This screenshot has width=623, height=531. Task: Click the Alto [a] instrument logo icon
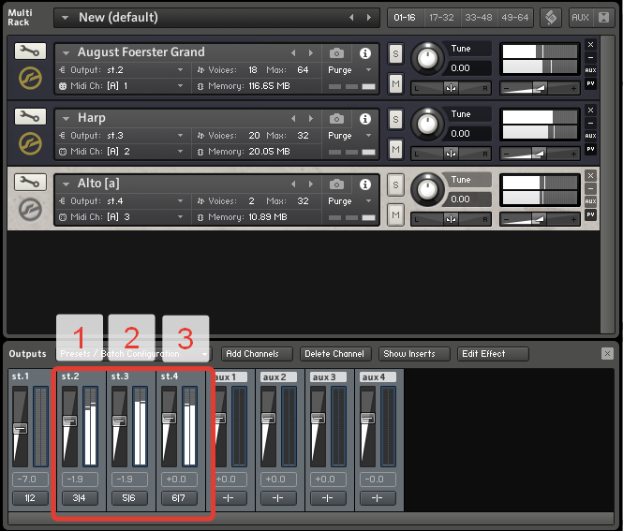tap(30, 209)
